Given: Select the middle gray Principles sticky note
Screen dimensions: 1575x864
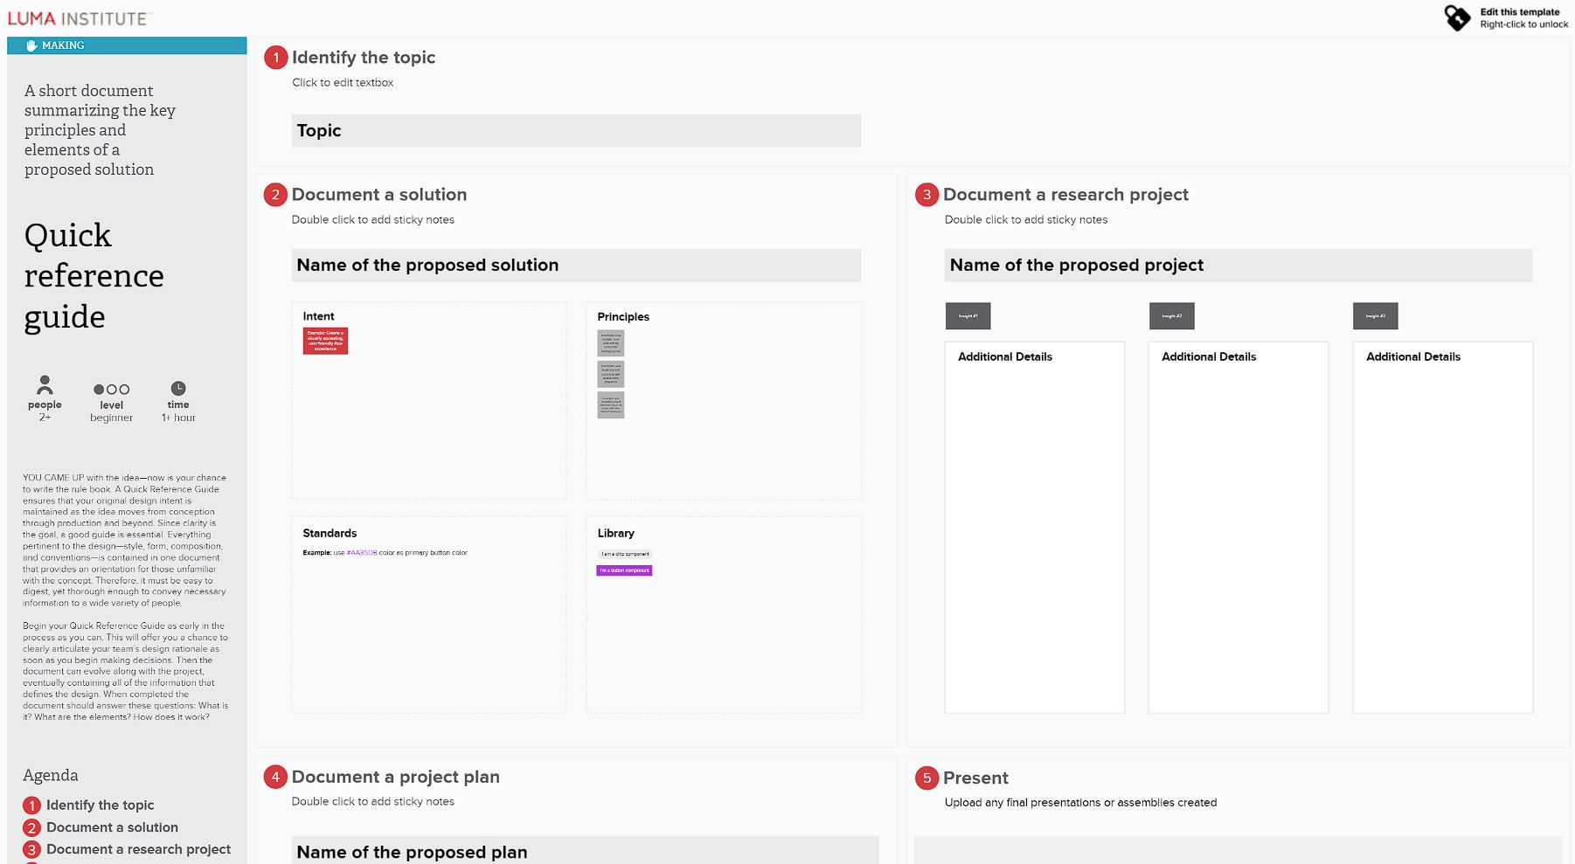Looking at the screenshot, I should (x=611, y=374).
